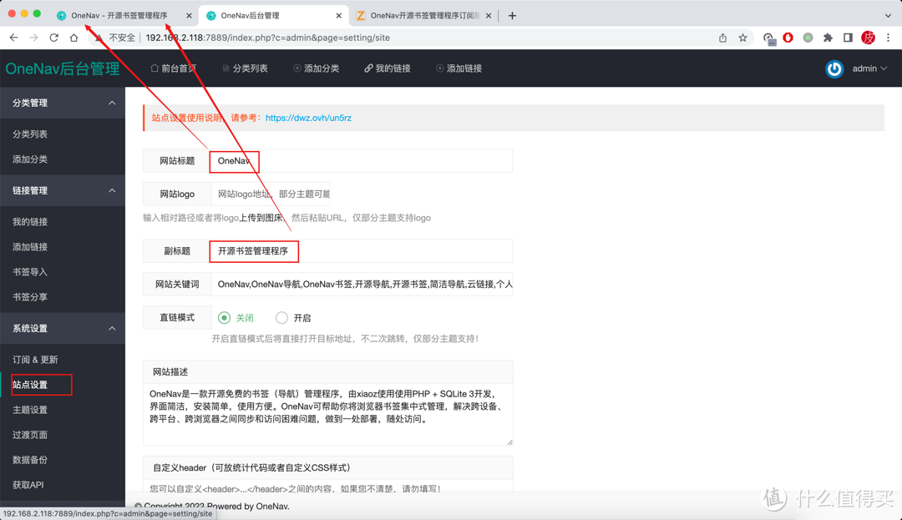The image size is (902, 520).
Task: Click the red extension icon in browser toolbar
Action: (788, 38)
